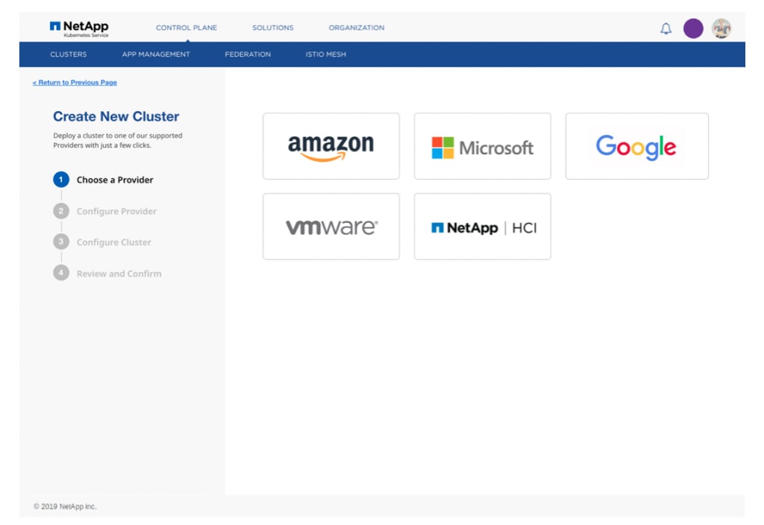Image resolution: width=764 pixels, height=525 pixels.
Task: Go to the Organization menu
Action: 357,28
